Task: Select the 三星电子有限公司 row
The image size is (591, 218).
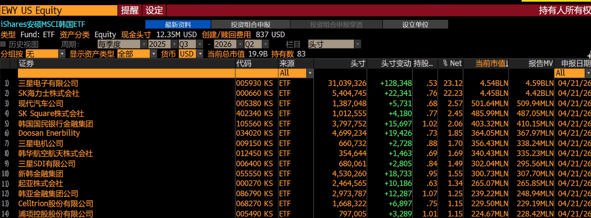Action: pos(295,83)
